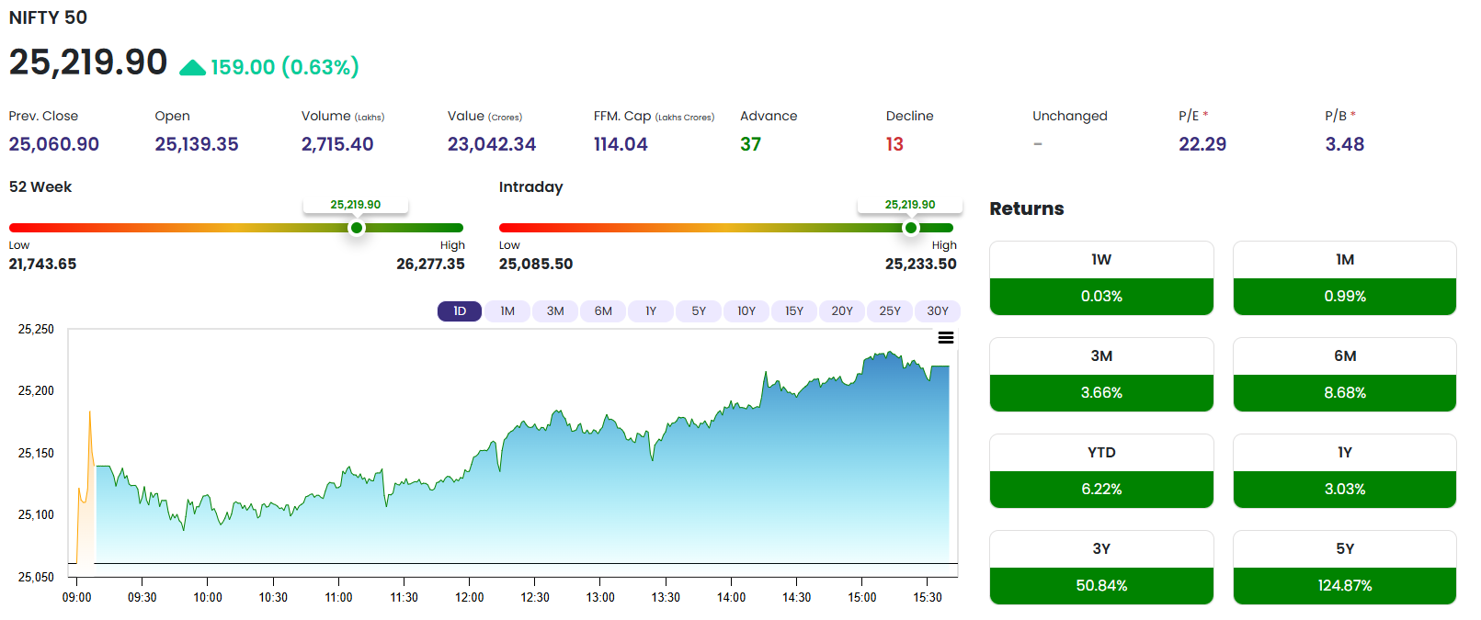
Task: Pick the 20Y chart range
Action: [x=842, y=311]
